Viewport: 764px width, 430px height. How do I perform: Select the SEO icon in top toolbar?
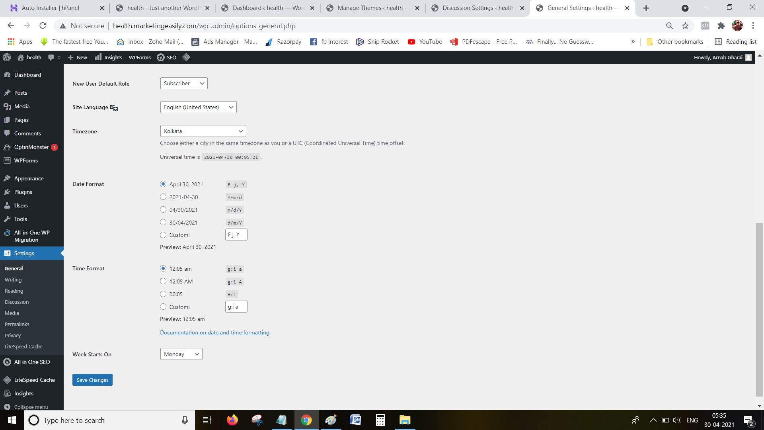[161, 57]
